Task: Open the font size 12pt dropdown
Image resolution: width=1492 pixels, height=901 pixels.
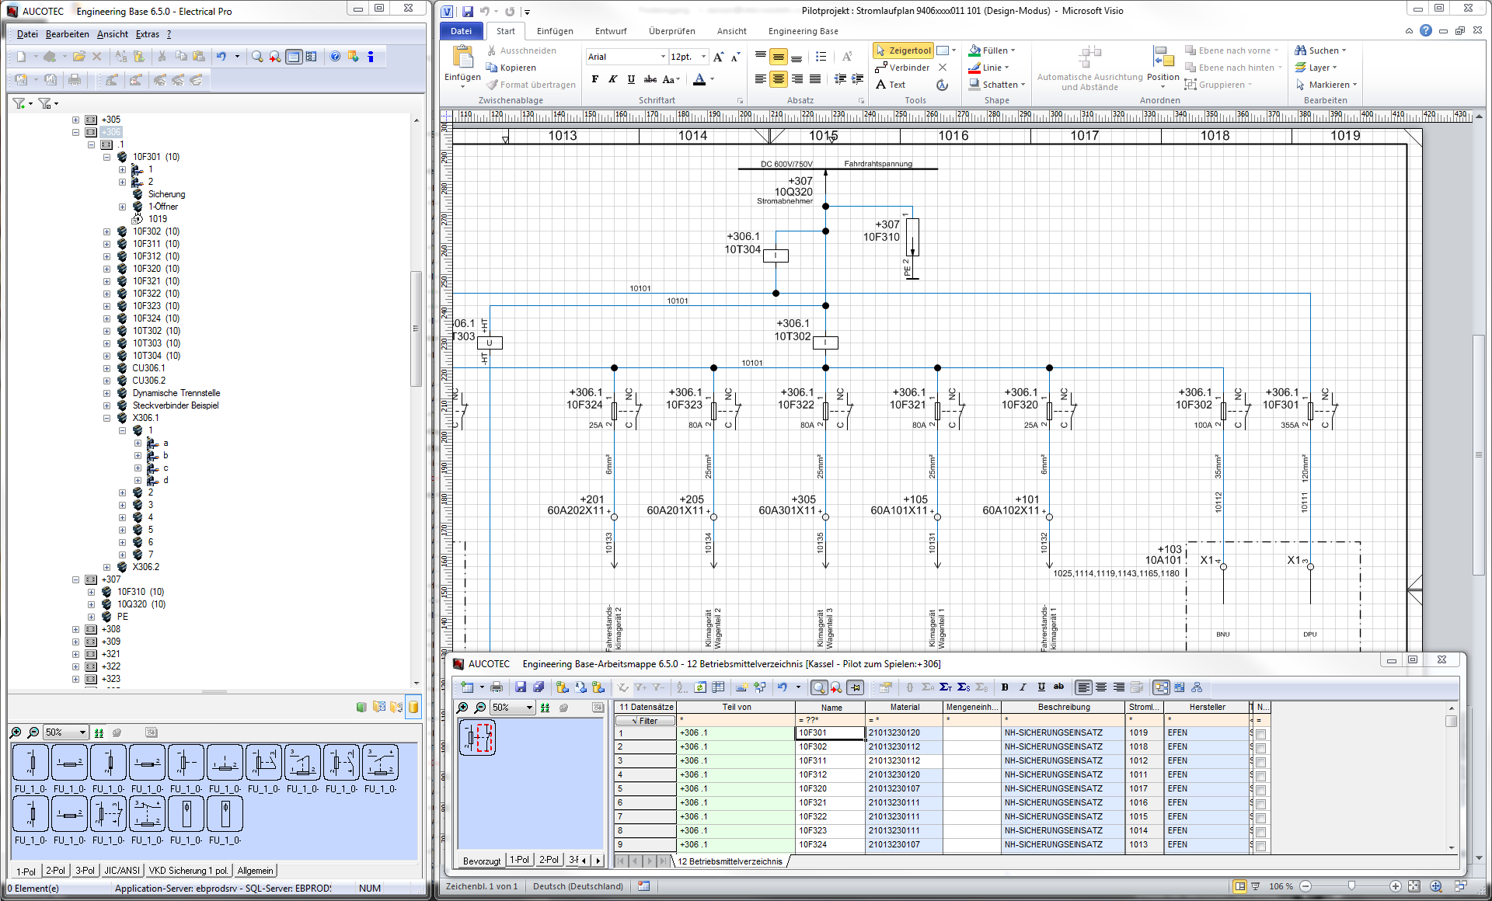Action: click(704, 57)
